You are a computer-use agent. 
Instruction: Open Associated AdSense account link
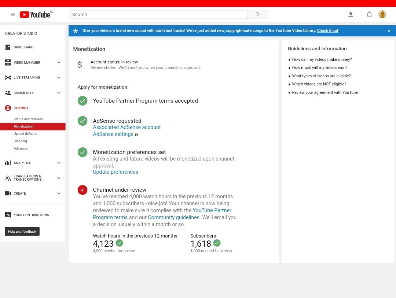pos(127,127)
